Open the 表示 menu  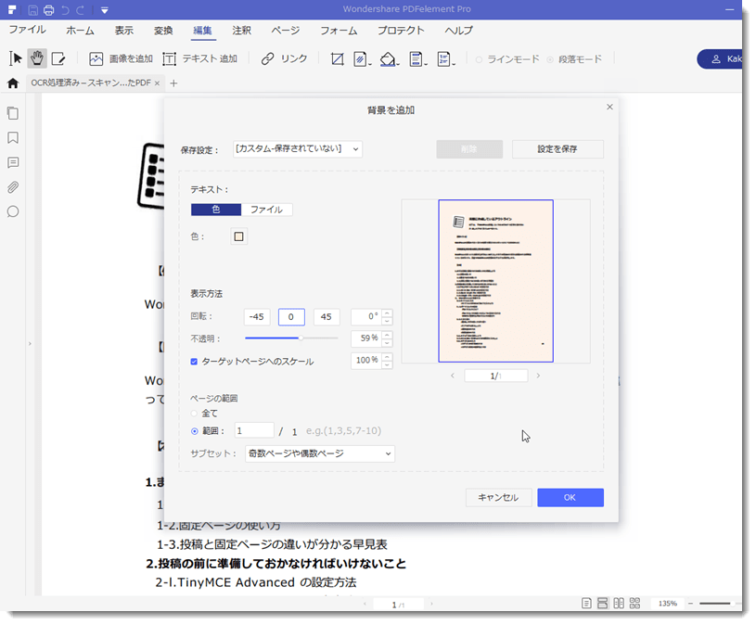[x=124, y=31]
